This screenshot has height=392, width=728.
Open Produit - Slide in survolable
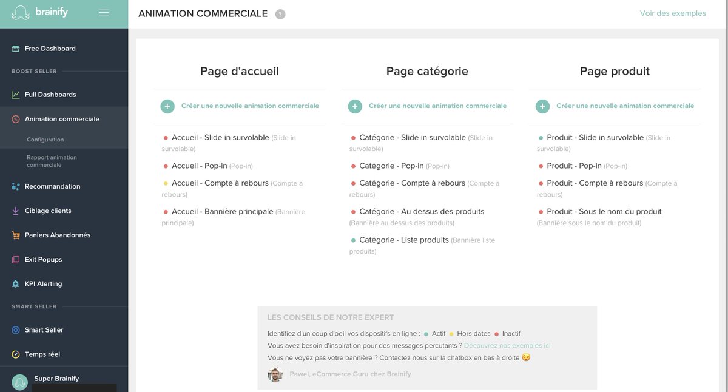(x=595, y=138)
